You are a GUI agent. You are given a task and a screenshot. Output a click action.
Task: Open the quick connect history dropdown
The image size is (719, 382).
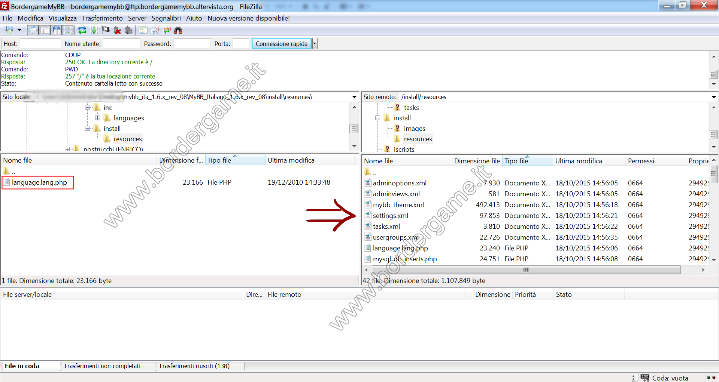[315, 44]
